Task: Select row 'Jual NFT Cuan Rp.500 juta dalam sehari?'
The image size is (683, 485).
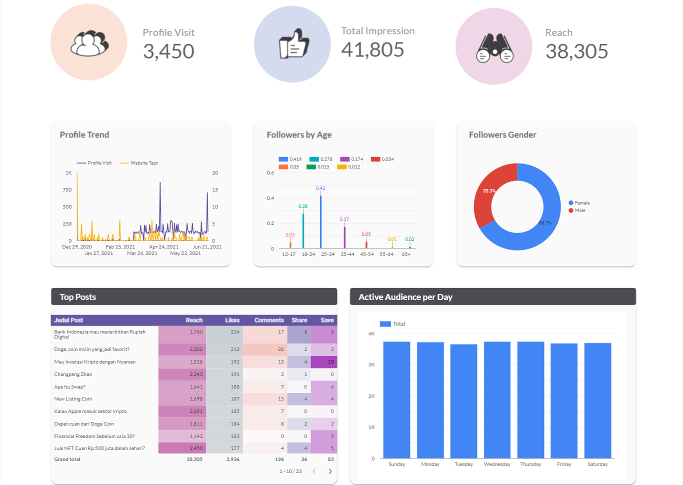Action: pyautogui.click(x=194, y=448)
